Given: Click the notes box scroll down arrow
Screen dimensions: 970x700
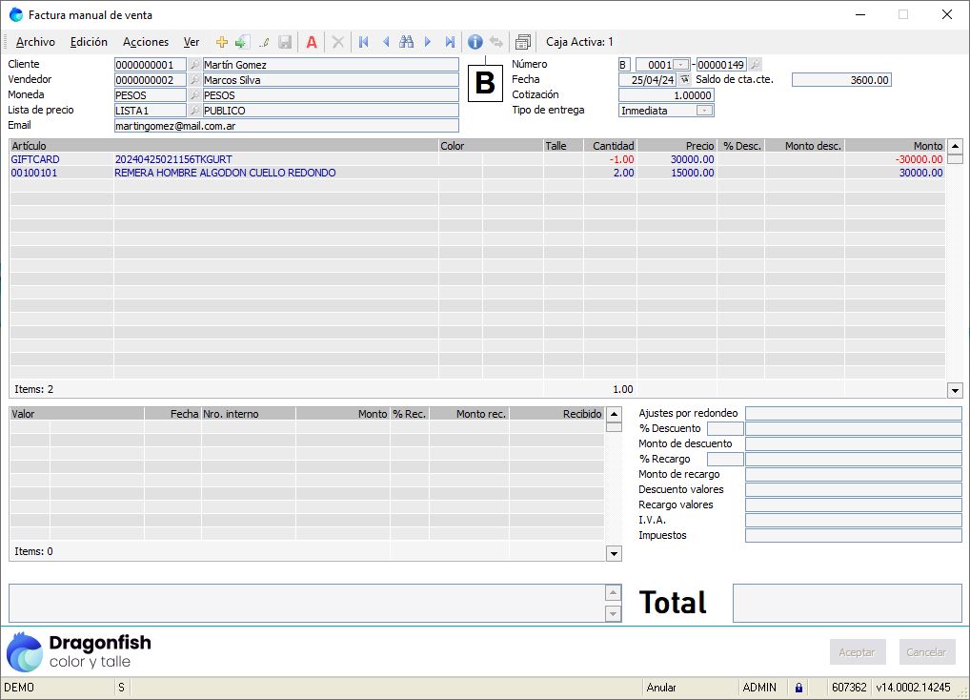Looking at the screenshot, I should click(613, 614).
